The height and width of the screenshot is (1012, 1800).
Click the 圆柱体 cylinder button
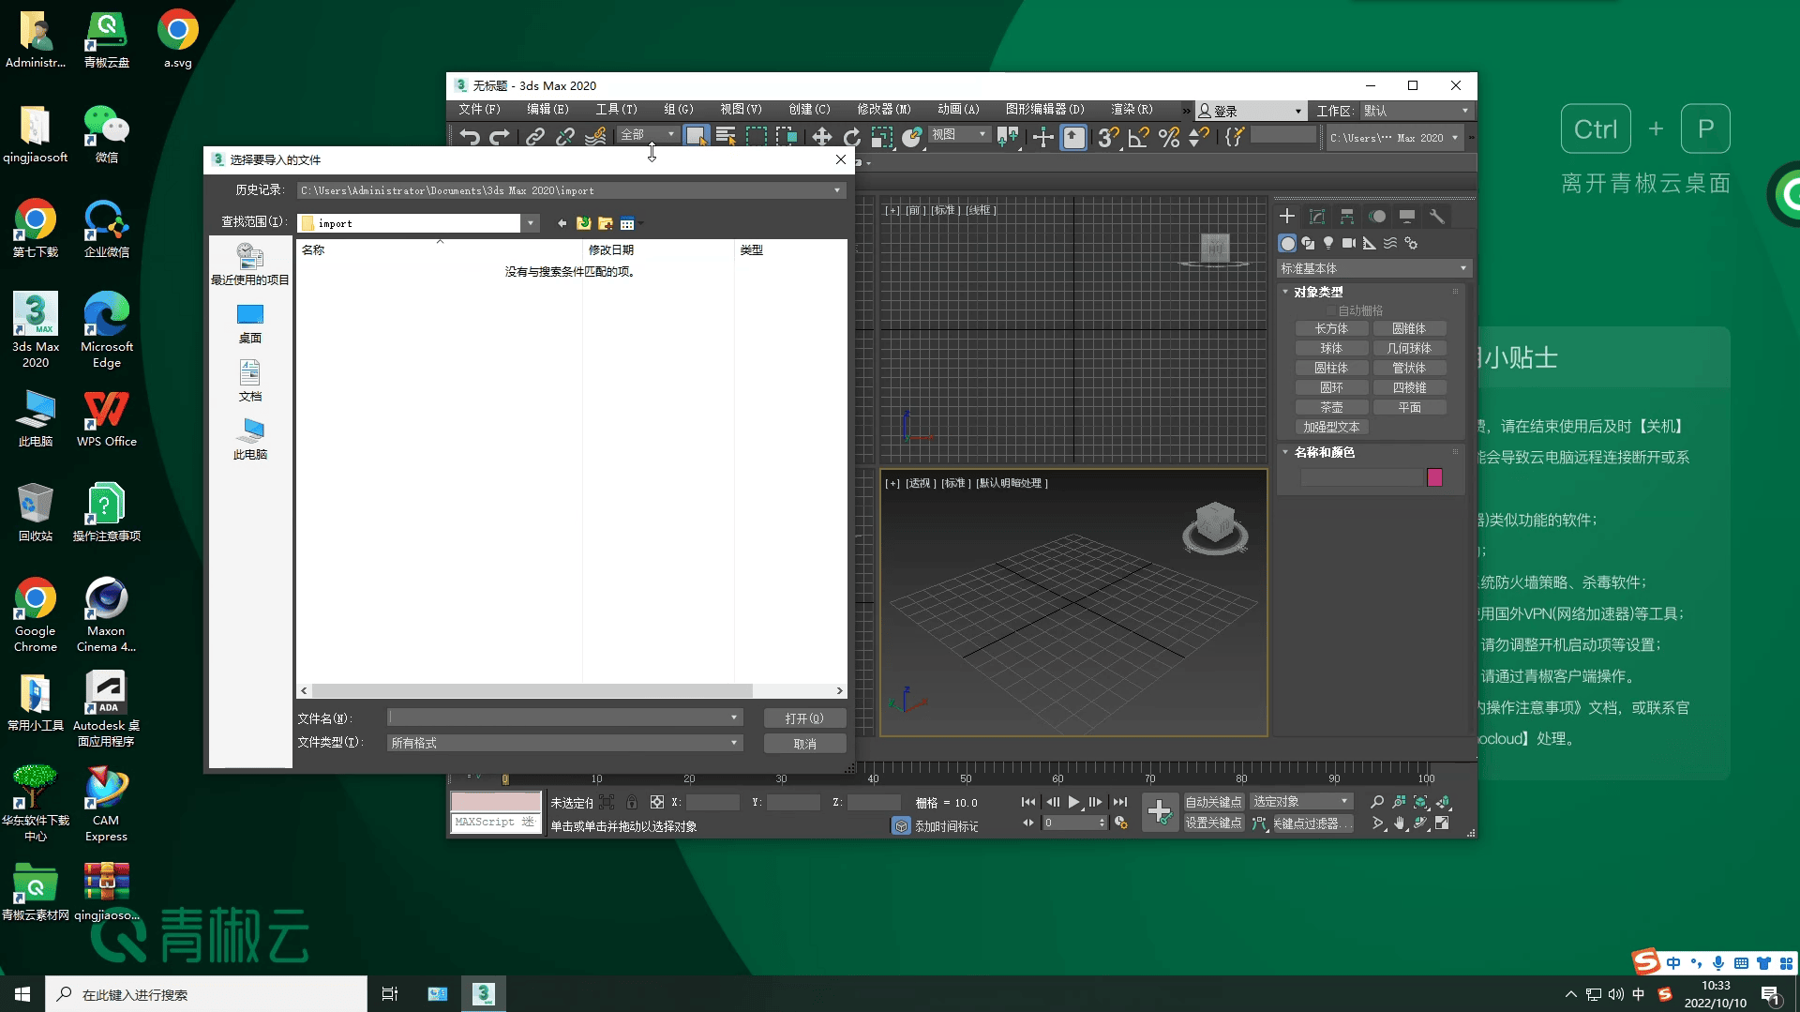(x=1331, y=368)
